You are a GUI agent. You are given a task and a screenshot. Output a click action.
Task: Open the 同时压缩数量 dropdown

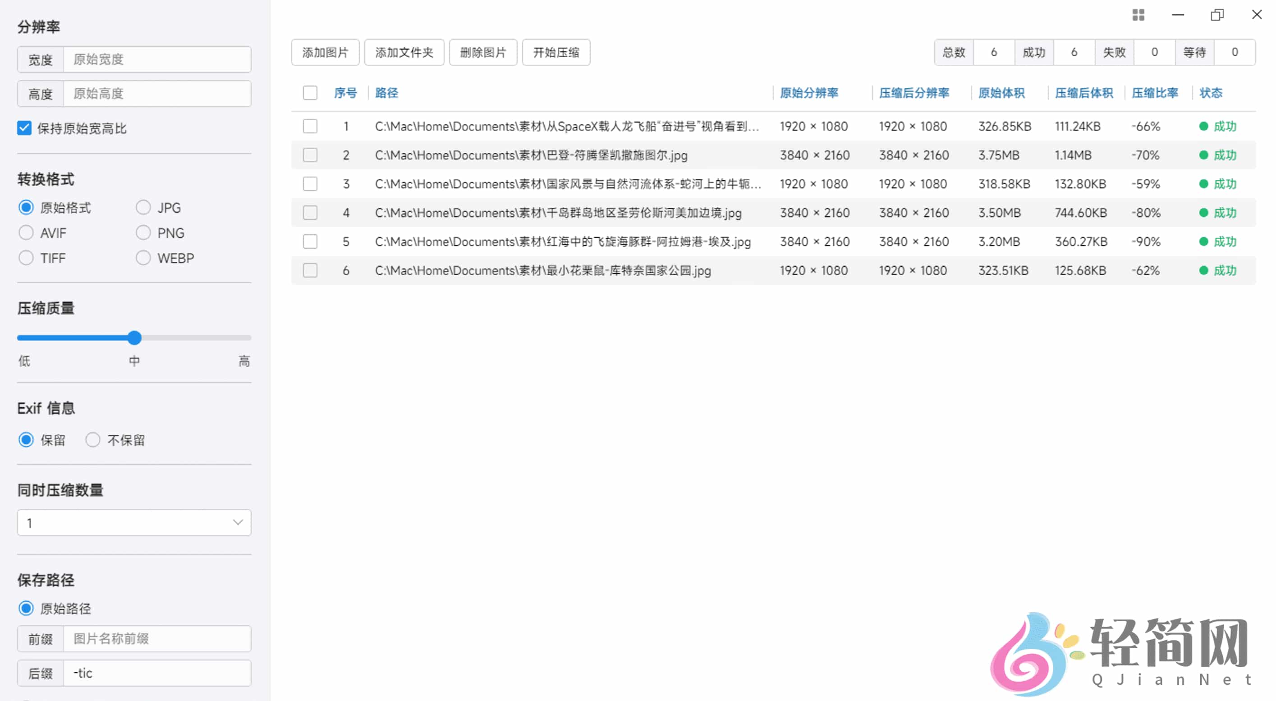click(134, 522)
